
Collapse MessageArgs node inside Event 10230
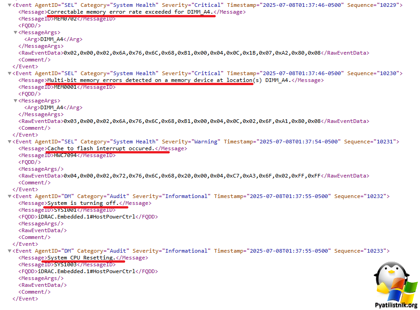pyautogui.click(x=15, y=101)
